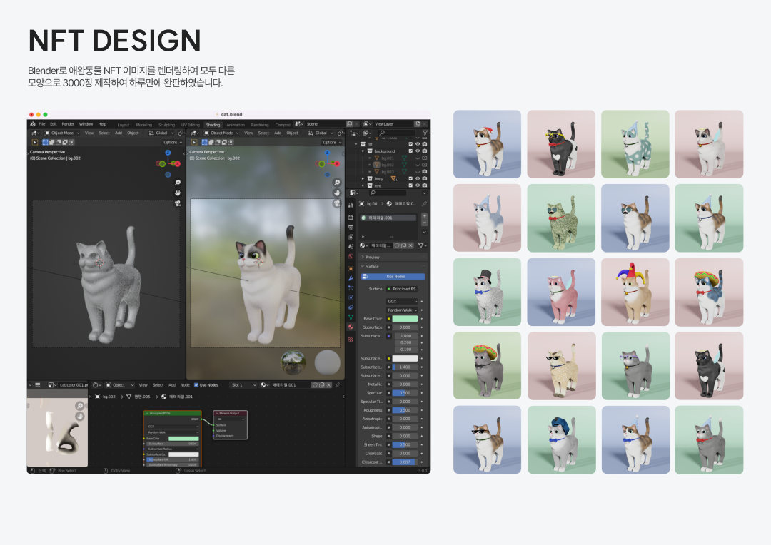
Task: Click plus icon to add material slot
Action: coord(424,215)
